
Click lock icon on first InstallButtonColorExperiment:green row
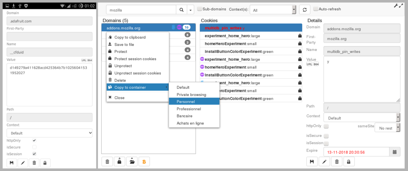click(x=300, y=52)
